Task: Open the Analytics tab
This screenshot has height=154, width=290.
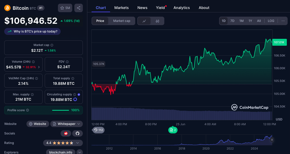Action: (x=182, y=8)
